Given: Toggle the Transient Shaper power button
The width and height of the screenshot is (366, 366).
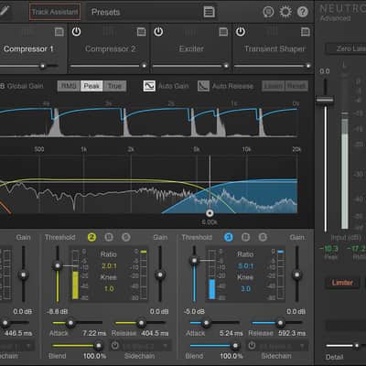Looking at the screenshot, I should pos(241,31).
